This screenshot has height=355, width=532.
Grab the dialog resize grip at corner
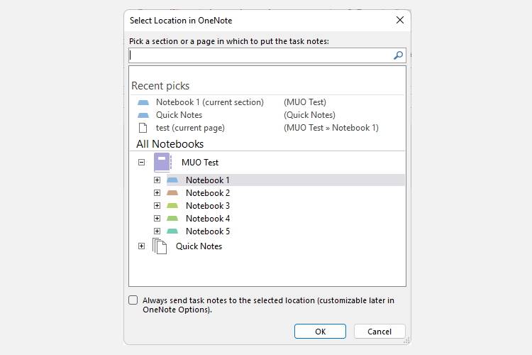(x=407, y=340)
